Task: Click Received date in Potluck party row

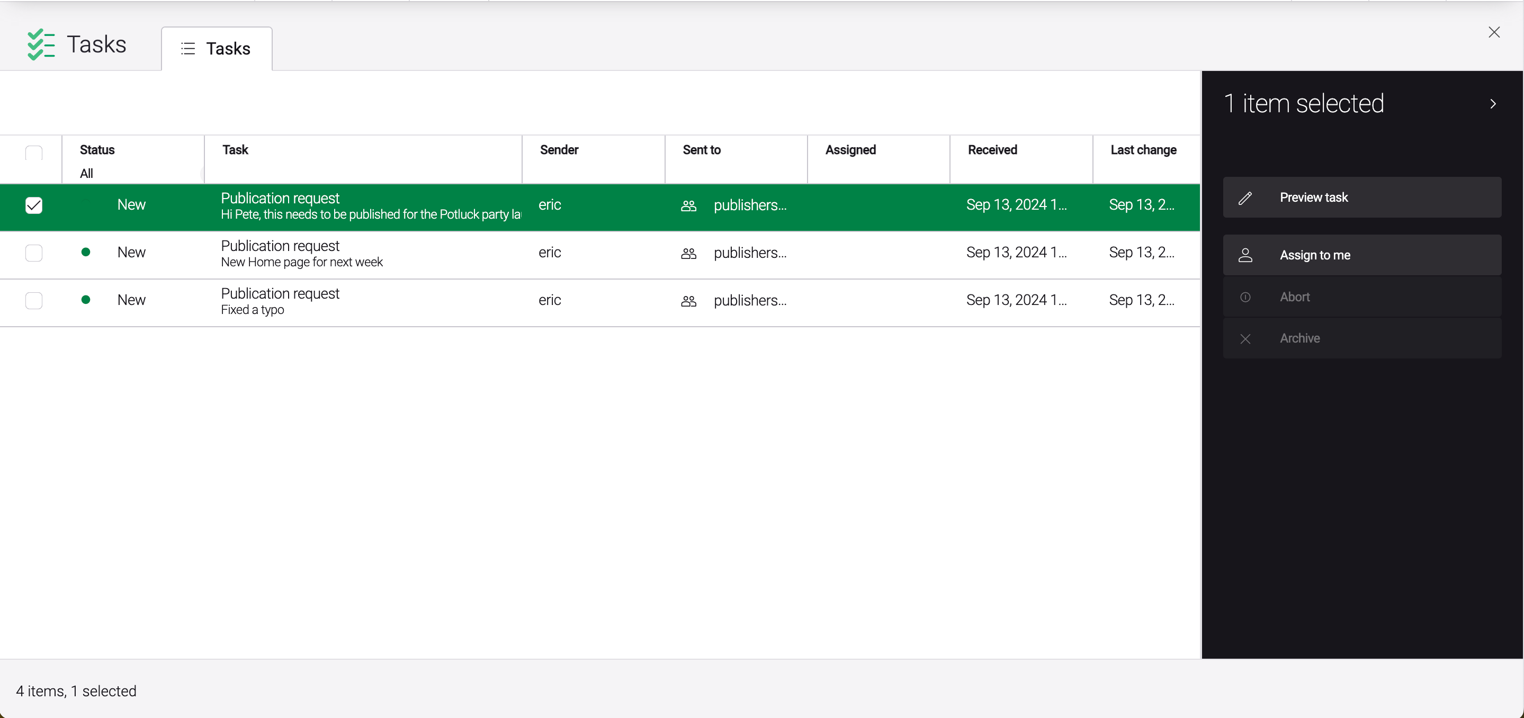Action: pos(1016,205)
